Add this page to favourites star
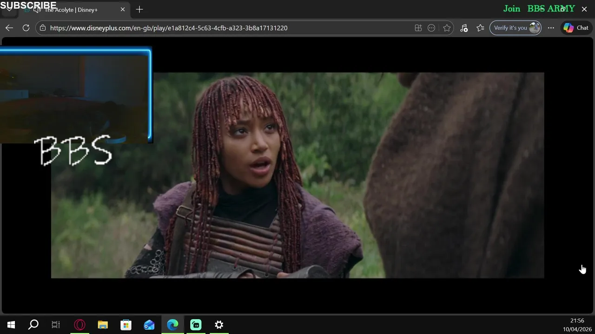 (447, 28)
